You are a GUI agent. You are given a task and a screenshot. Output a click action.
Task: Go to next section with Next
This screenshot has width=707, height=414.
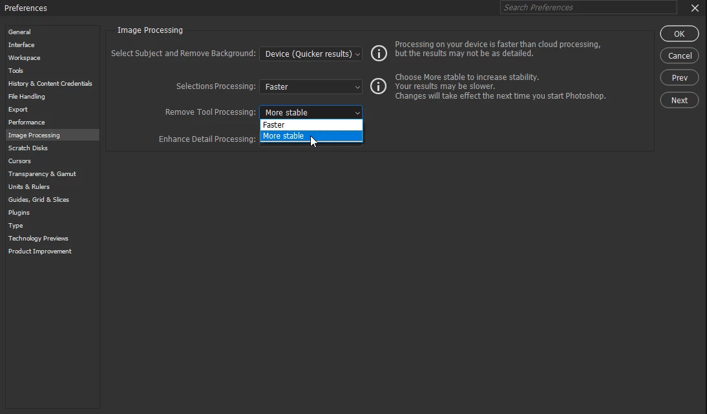679,100
